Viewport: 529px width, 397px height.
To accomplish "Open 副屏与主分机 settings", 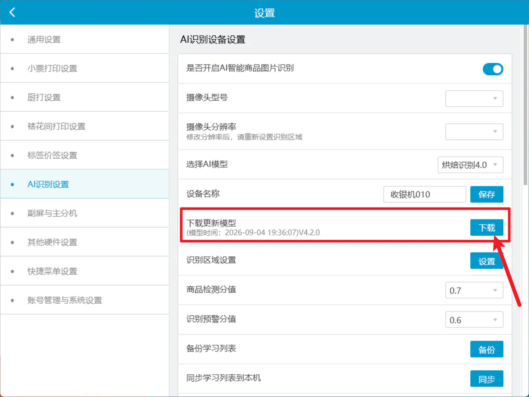I will (x=84, y=213).
